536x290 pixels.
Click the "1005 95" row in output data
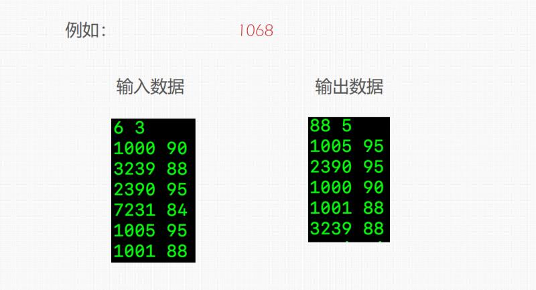coord(347,146)
